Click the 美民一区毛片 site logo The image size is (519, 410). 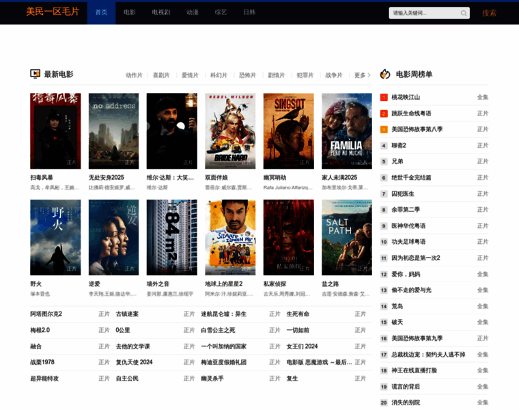[53, 12]
